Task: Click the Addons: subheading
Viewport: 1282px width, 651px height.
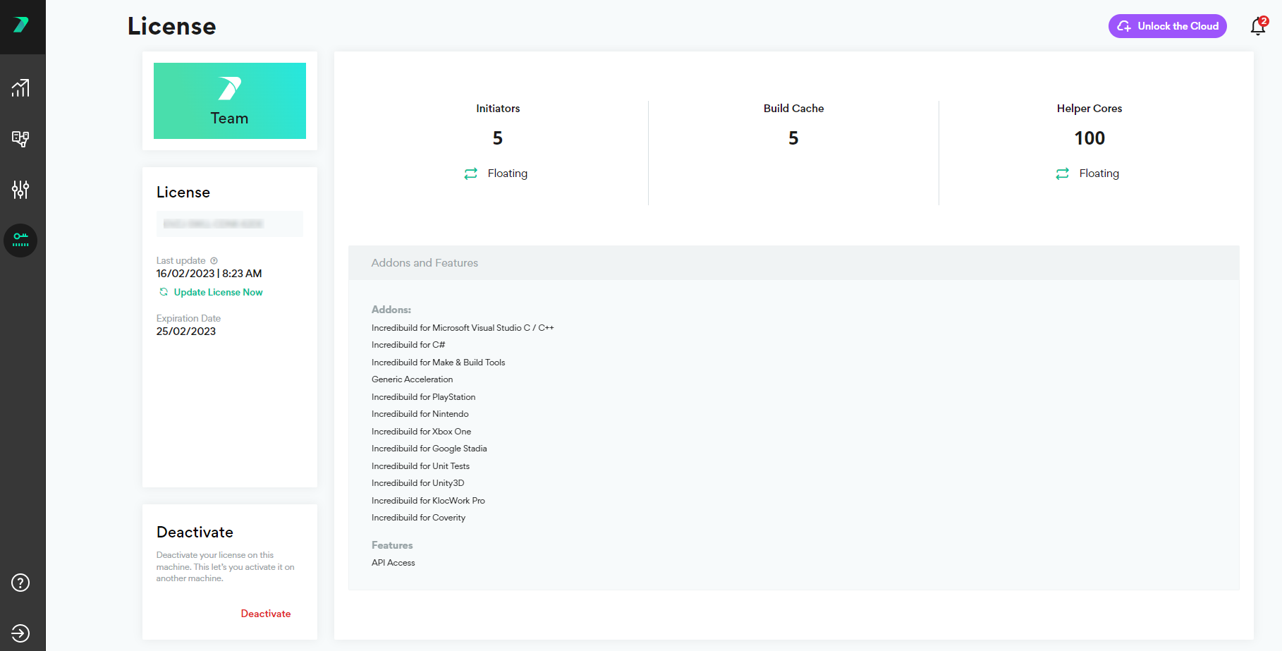Action: tap(391, 310)
